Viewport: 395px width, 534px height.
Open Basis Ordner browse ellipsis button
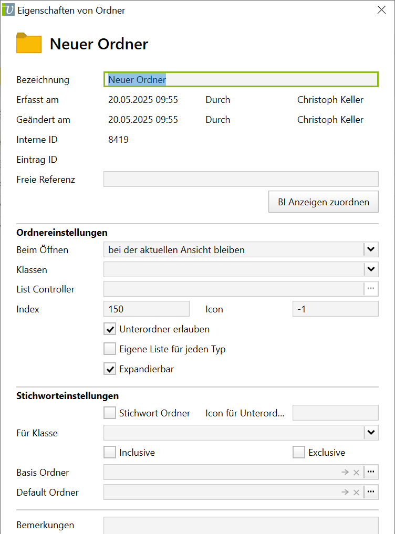coord(371,472)
